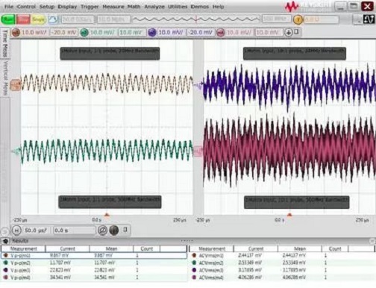This screenshot has width=376, height=288.
Task: Click the Results panel settings icon
Action: click(x=5, y=241)
